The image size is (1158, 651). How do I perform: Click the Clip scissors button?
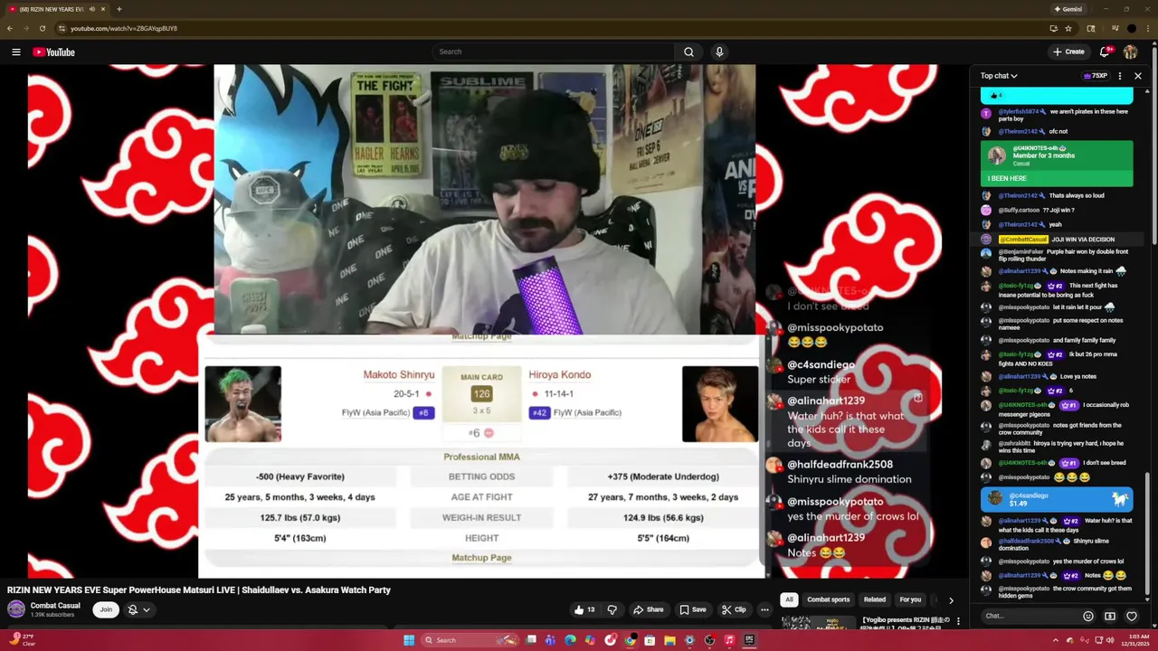(733, 609)
